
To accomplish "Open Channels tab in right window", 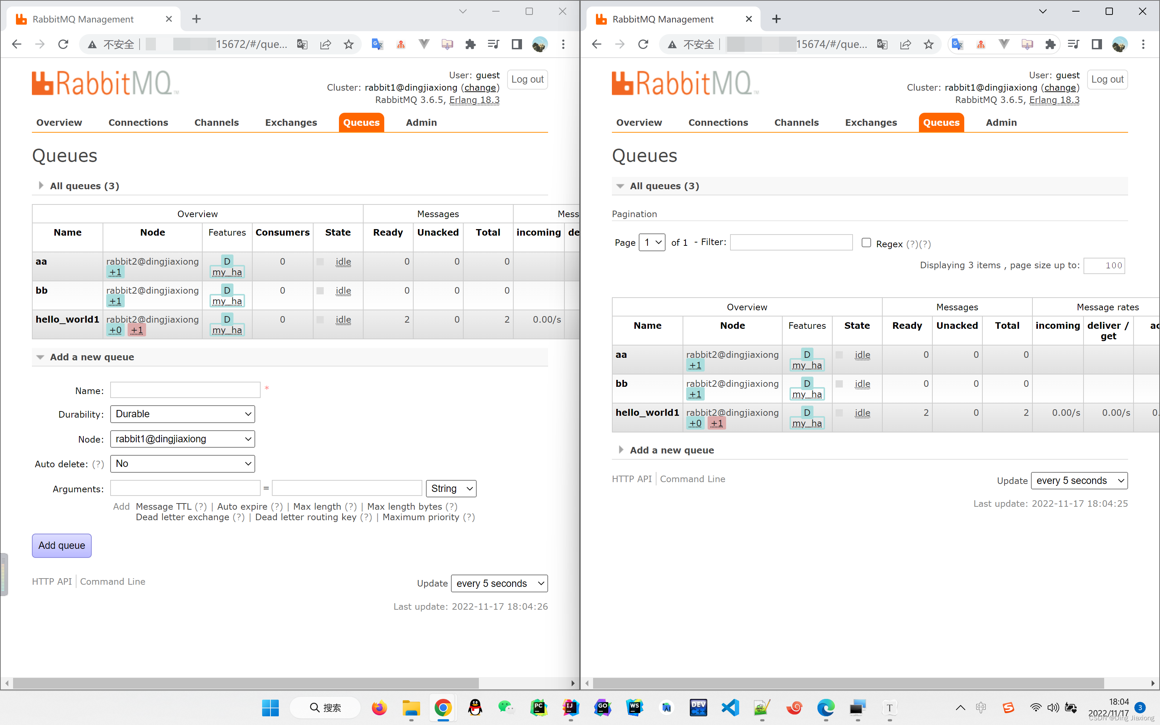I will click(x=797, y=123).
